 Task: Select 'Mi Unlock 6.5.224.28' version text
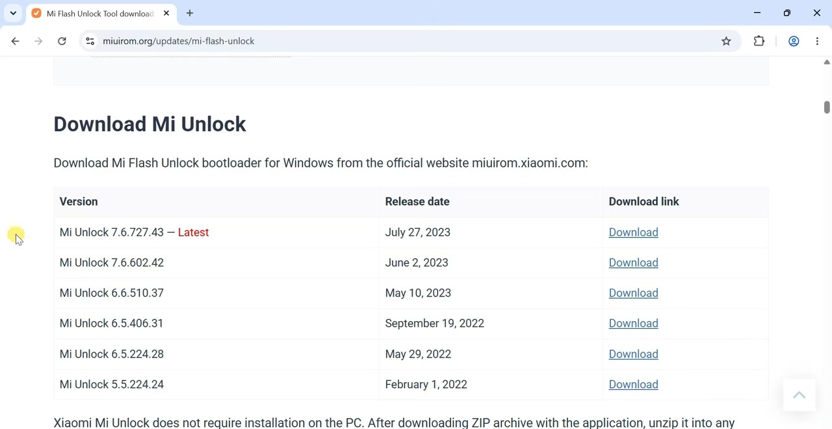[112, 354]
